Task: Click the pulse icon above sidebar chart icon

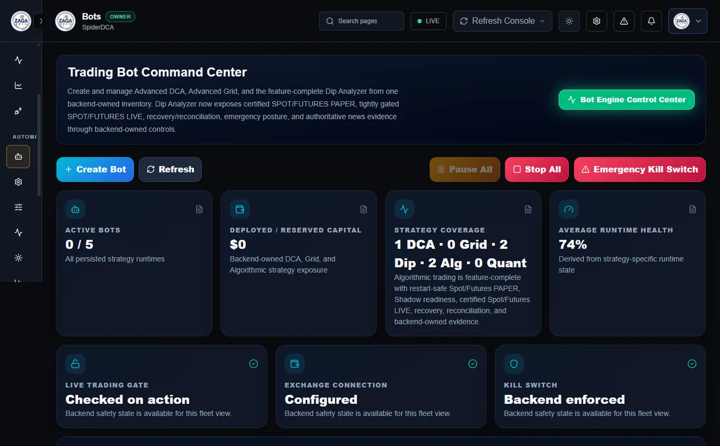Action: (x=19, y=60)
